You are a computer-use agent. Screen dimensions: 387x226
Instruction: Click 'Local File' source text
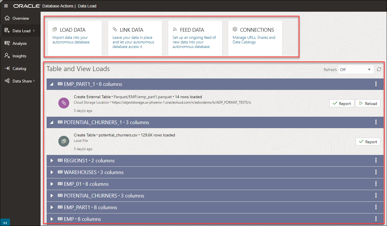(81, 140)
